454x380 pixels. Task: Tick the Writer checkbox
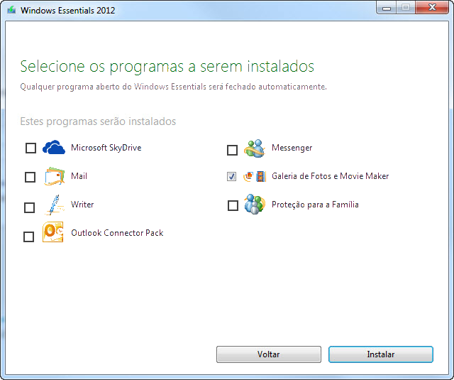pyautogui.click(x=29, y=207)
